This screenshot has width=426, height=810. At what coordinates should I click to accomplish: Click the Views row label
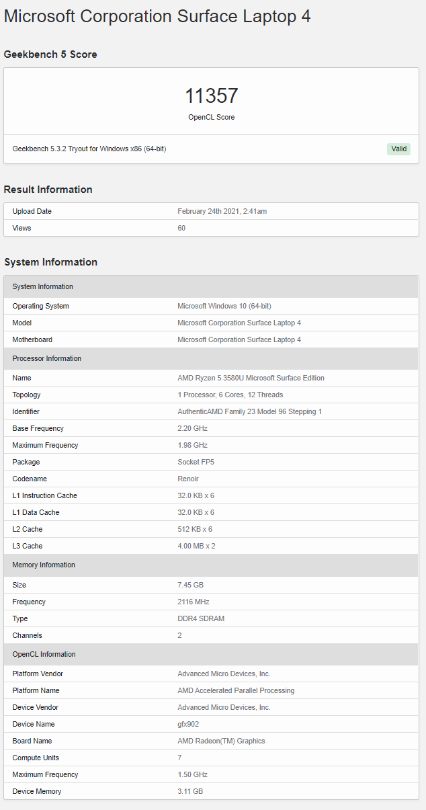22,228
